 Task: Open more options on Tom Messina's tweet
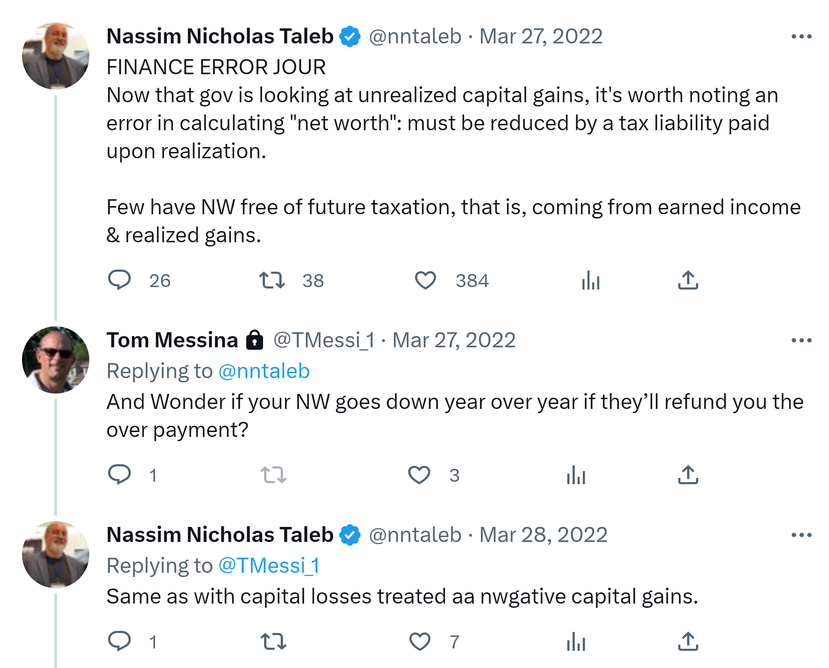[x=801, y=340]
